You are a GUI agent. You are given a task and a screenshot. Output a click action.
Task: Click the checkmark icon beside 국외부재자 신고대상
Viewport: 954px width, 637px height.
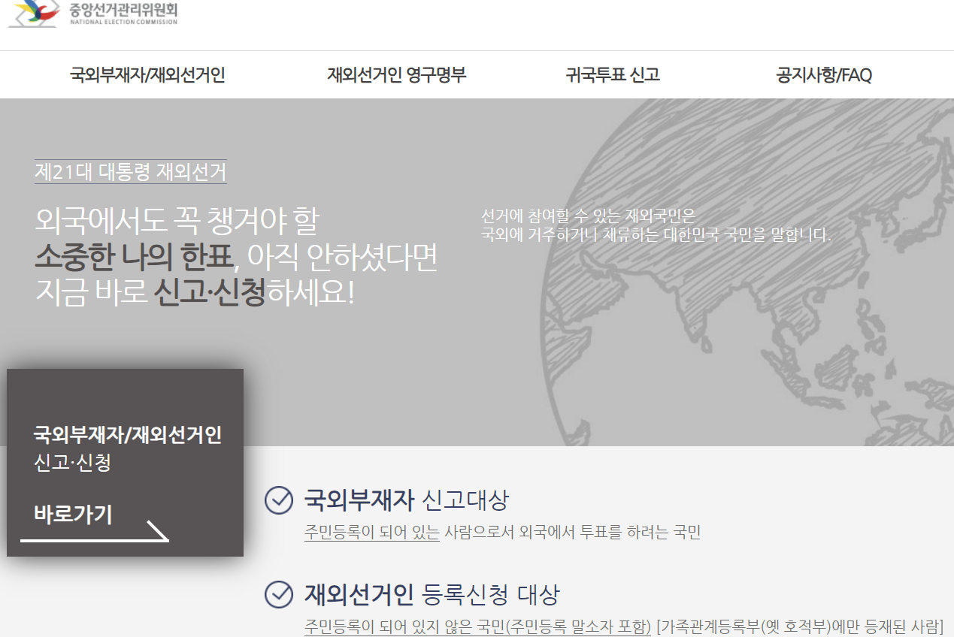(x=279, y=500)
